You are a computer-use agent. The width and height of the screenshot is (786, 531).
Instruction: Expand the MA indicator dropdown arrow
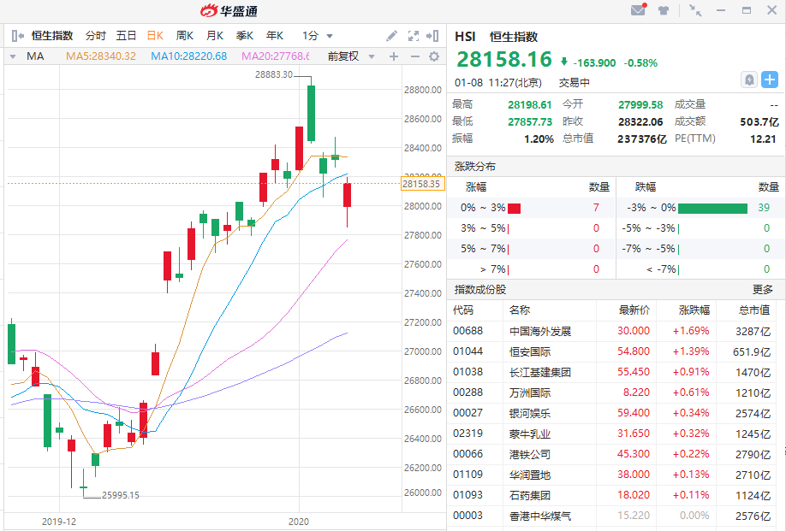(13, 56)
